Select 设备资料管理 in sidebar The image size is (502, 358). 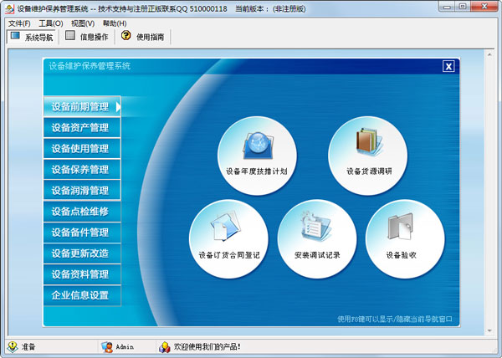tap(82, 274)
